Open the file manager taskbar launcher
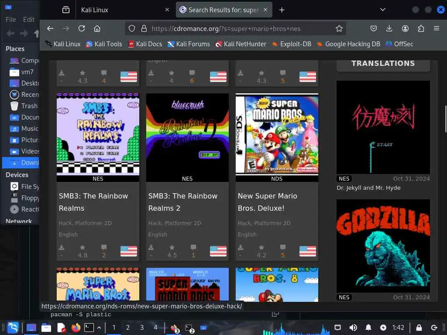 click(46, 328)
